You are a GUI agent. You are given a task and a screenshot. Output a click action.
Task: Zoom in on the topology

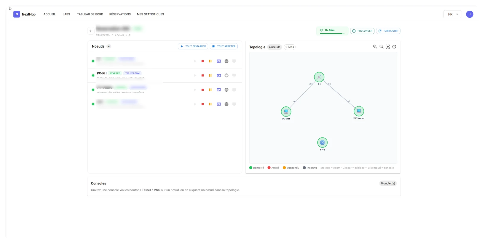(x=375, y=47)
